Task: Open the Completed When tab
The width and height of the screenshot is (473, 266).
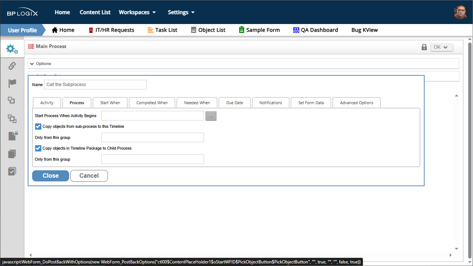Action: pos(152,103)
